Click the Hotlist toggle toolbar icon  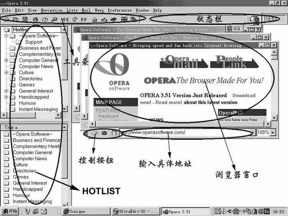104,19
